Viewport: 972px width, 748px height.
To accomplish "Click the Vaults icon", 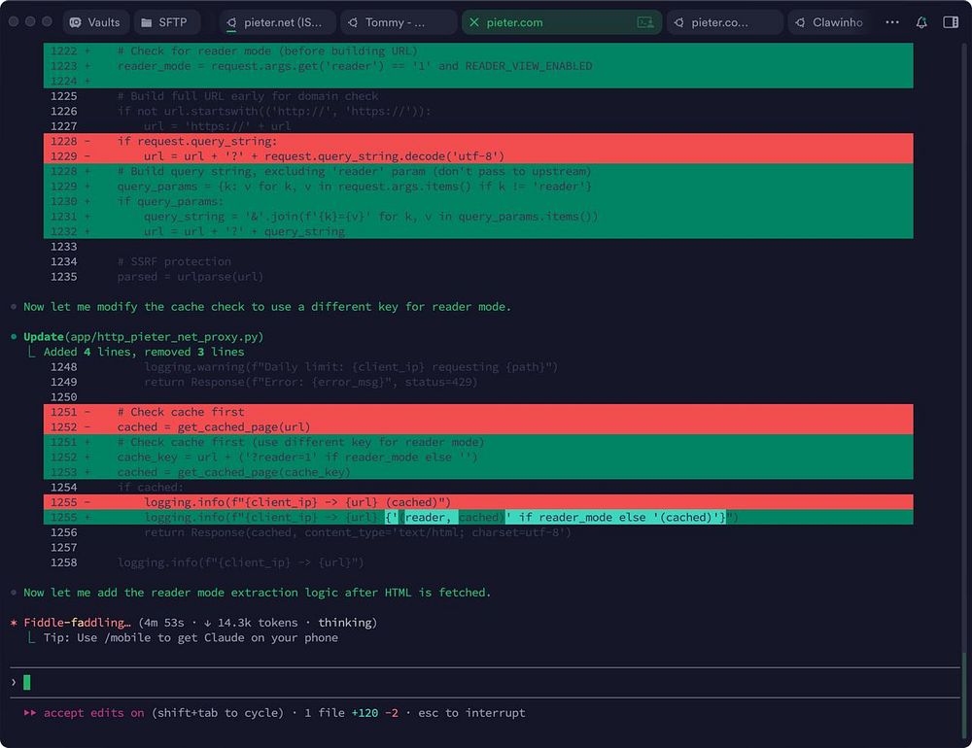I will click(76, 22).
